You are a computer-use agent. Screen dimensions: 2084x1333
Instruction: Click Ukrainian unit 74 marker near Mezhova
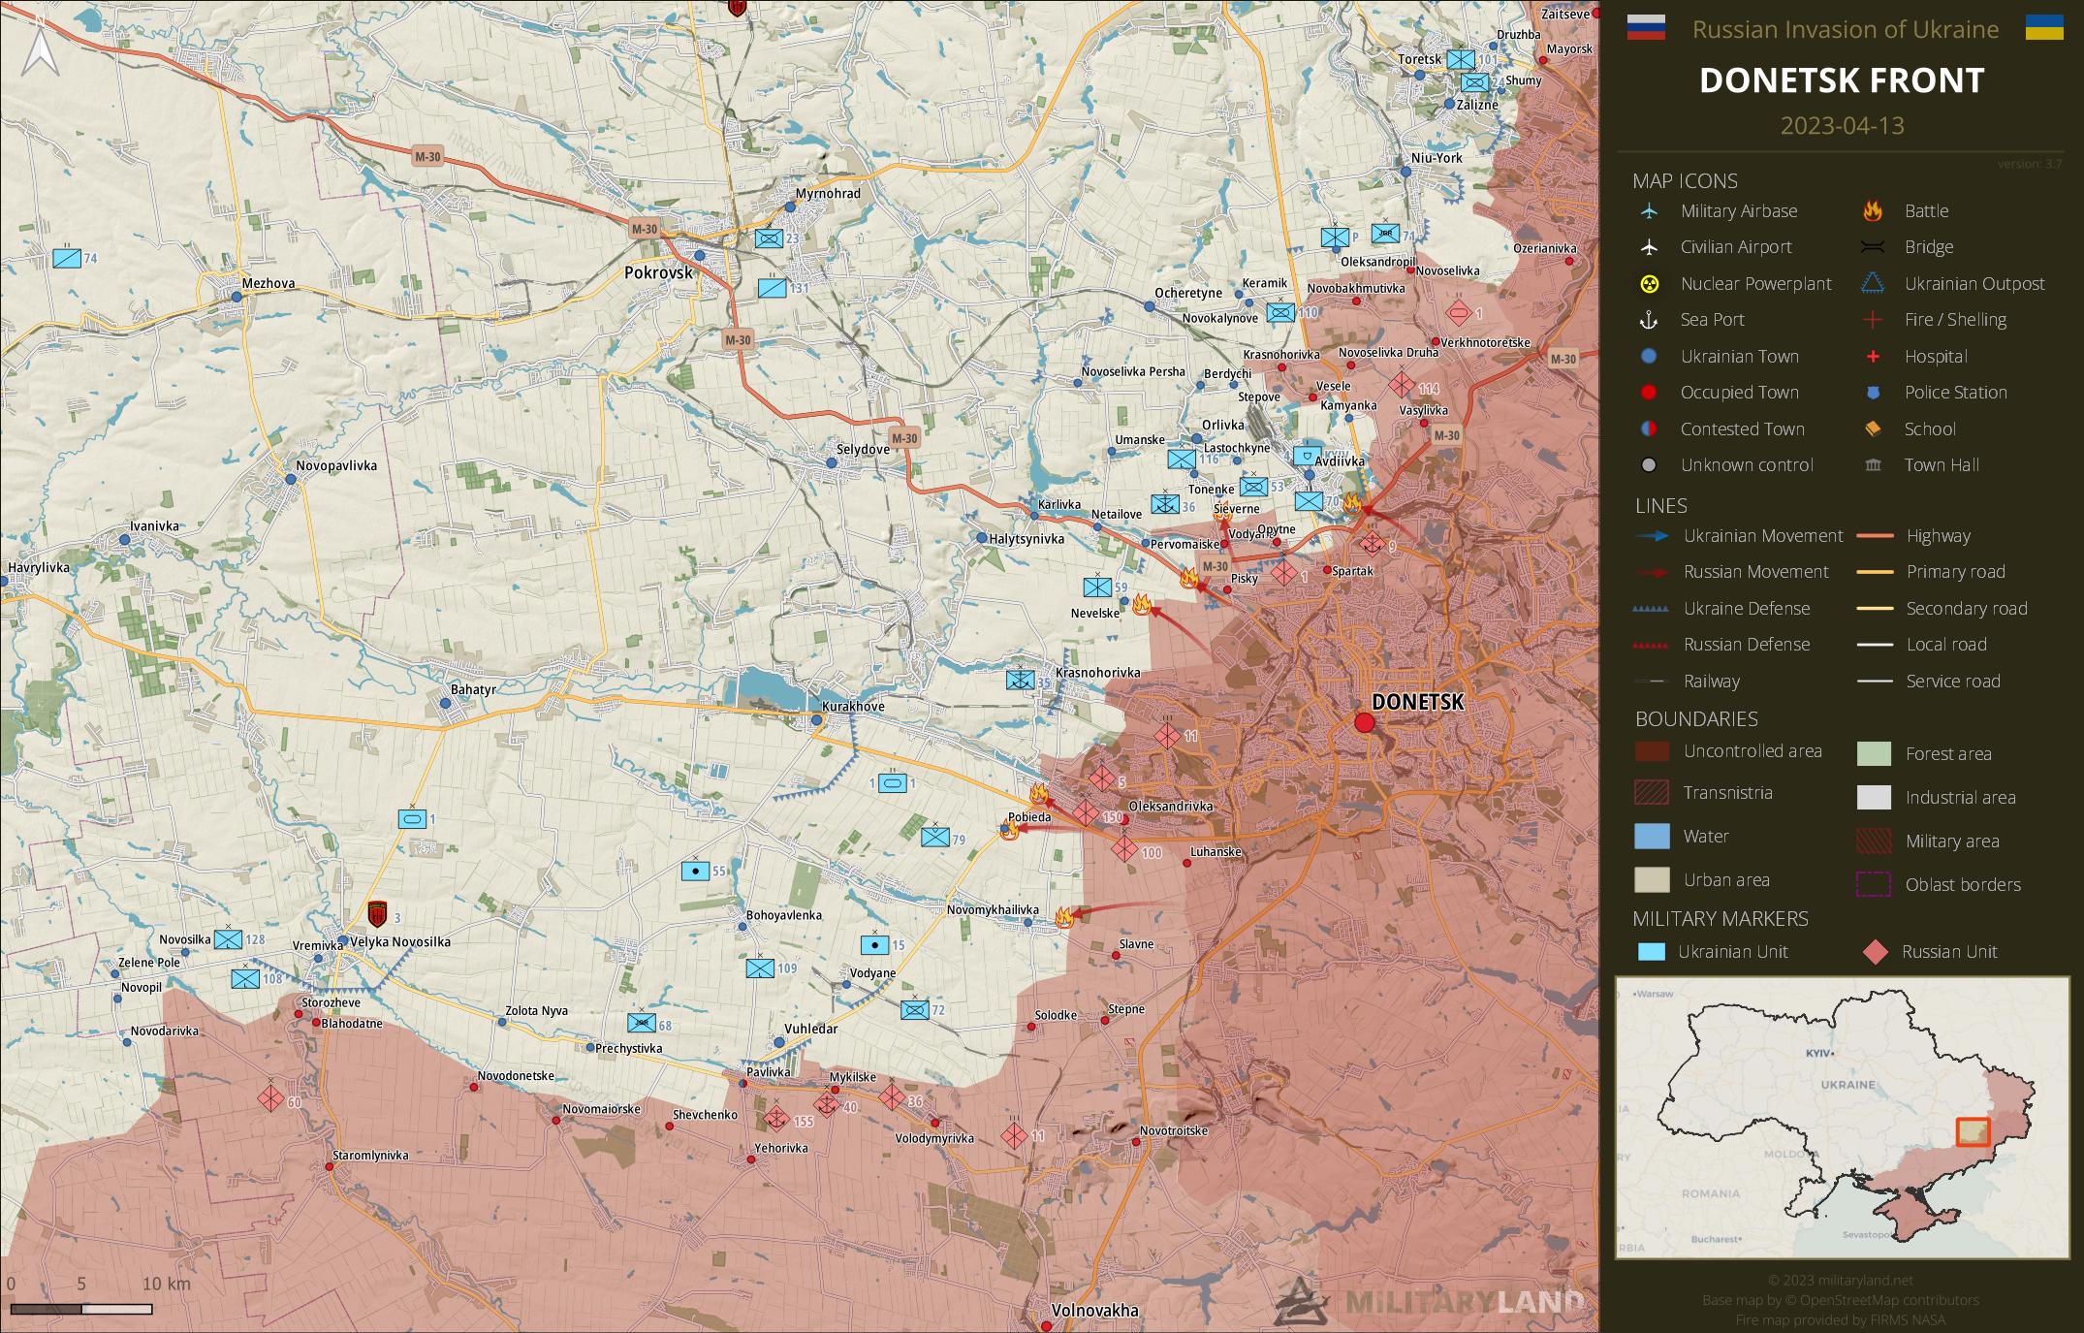pyautogui.click(x=67, y=258)
